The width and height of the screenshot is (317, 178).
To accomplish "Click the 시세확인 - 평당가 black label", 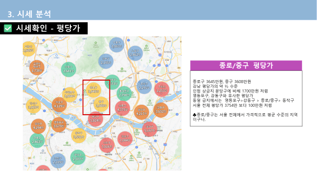I will point(44,28).
